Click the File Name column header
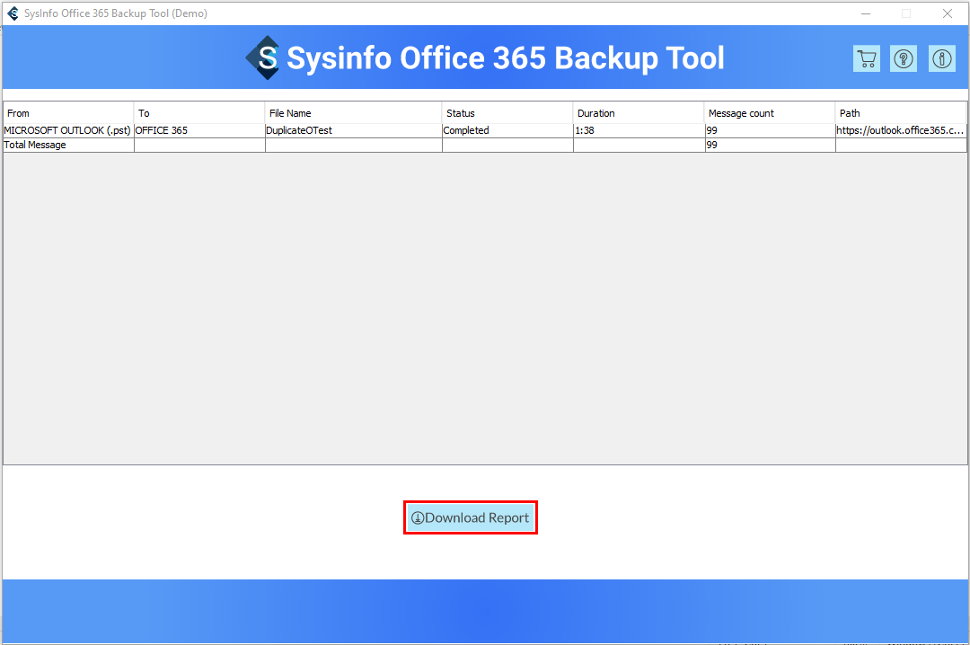 (353, 113)
